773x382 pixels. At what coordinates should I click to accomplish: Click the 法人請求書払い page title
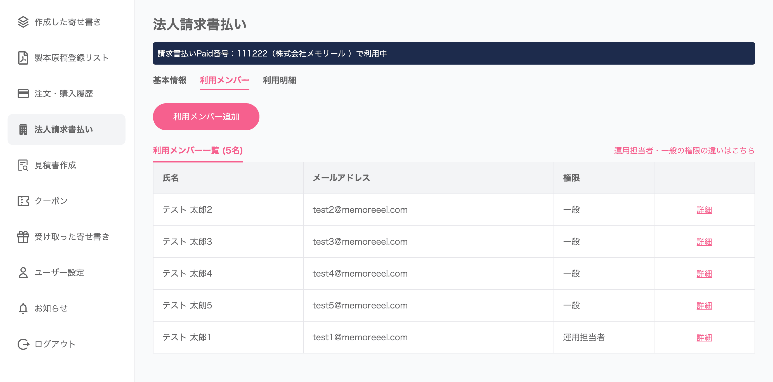click(200, 24)
